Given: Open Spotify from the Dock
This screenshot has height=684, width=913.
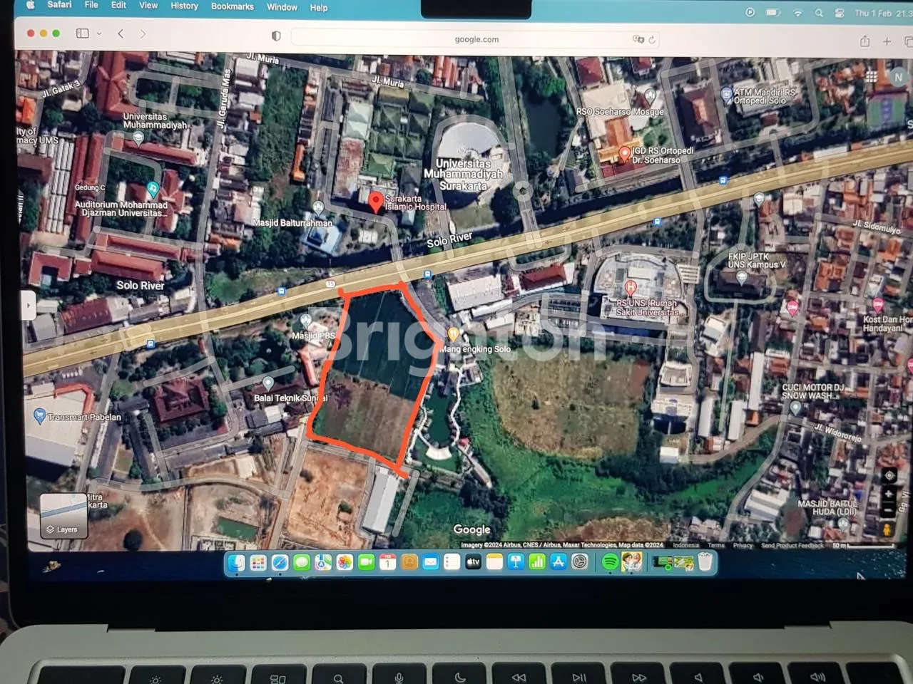Looking at the screenshot, I should (610, 562).
